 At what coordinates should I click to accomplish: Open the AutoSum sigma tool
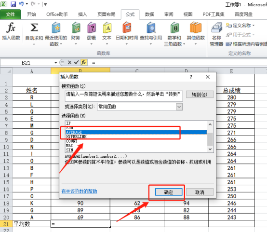34,27
